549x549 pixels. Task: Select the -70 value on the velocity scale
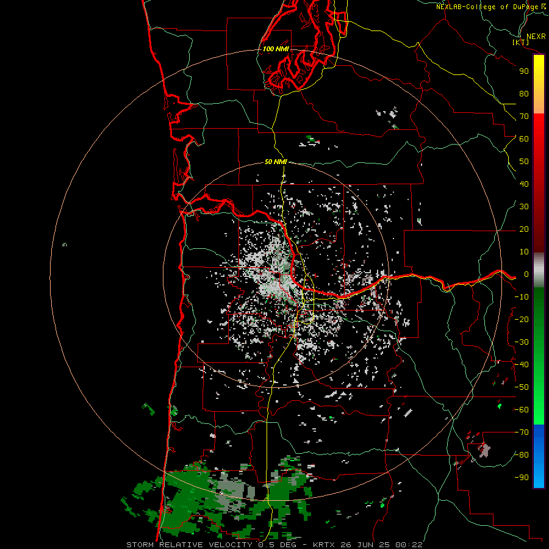522,432
